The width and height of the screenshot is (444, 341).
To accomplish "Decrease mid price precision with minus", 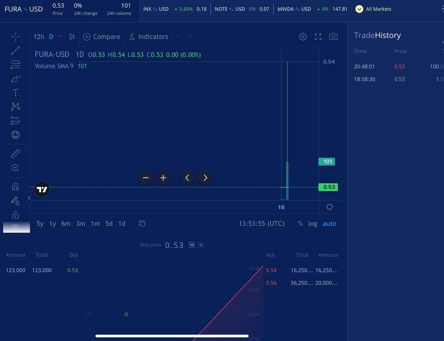I will click(192, 245).
